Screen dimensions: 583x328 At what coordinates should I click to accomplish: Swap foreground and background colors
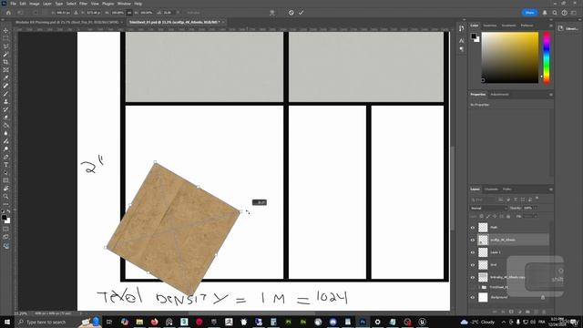(8, 211)
